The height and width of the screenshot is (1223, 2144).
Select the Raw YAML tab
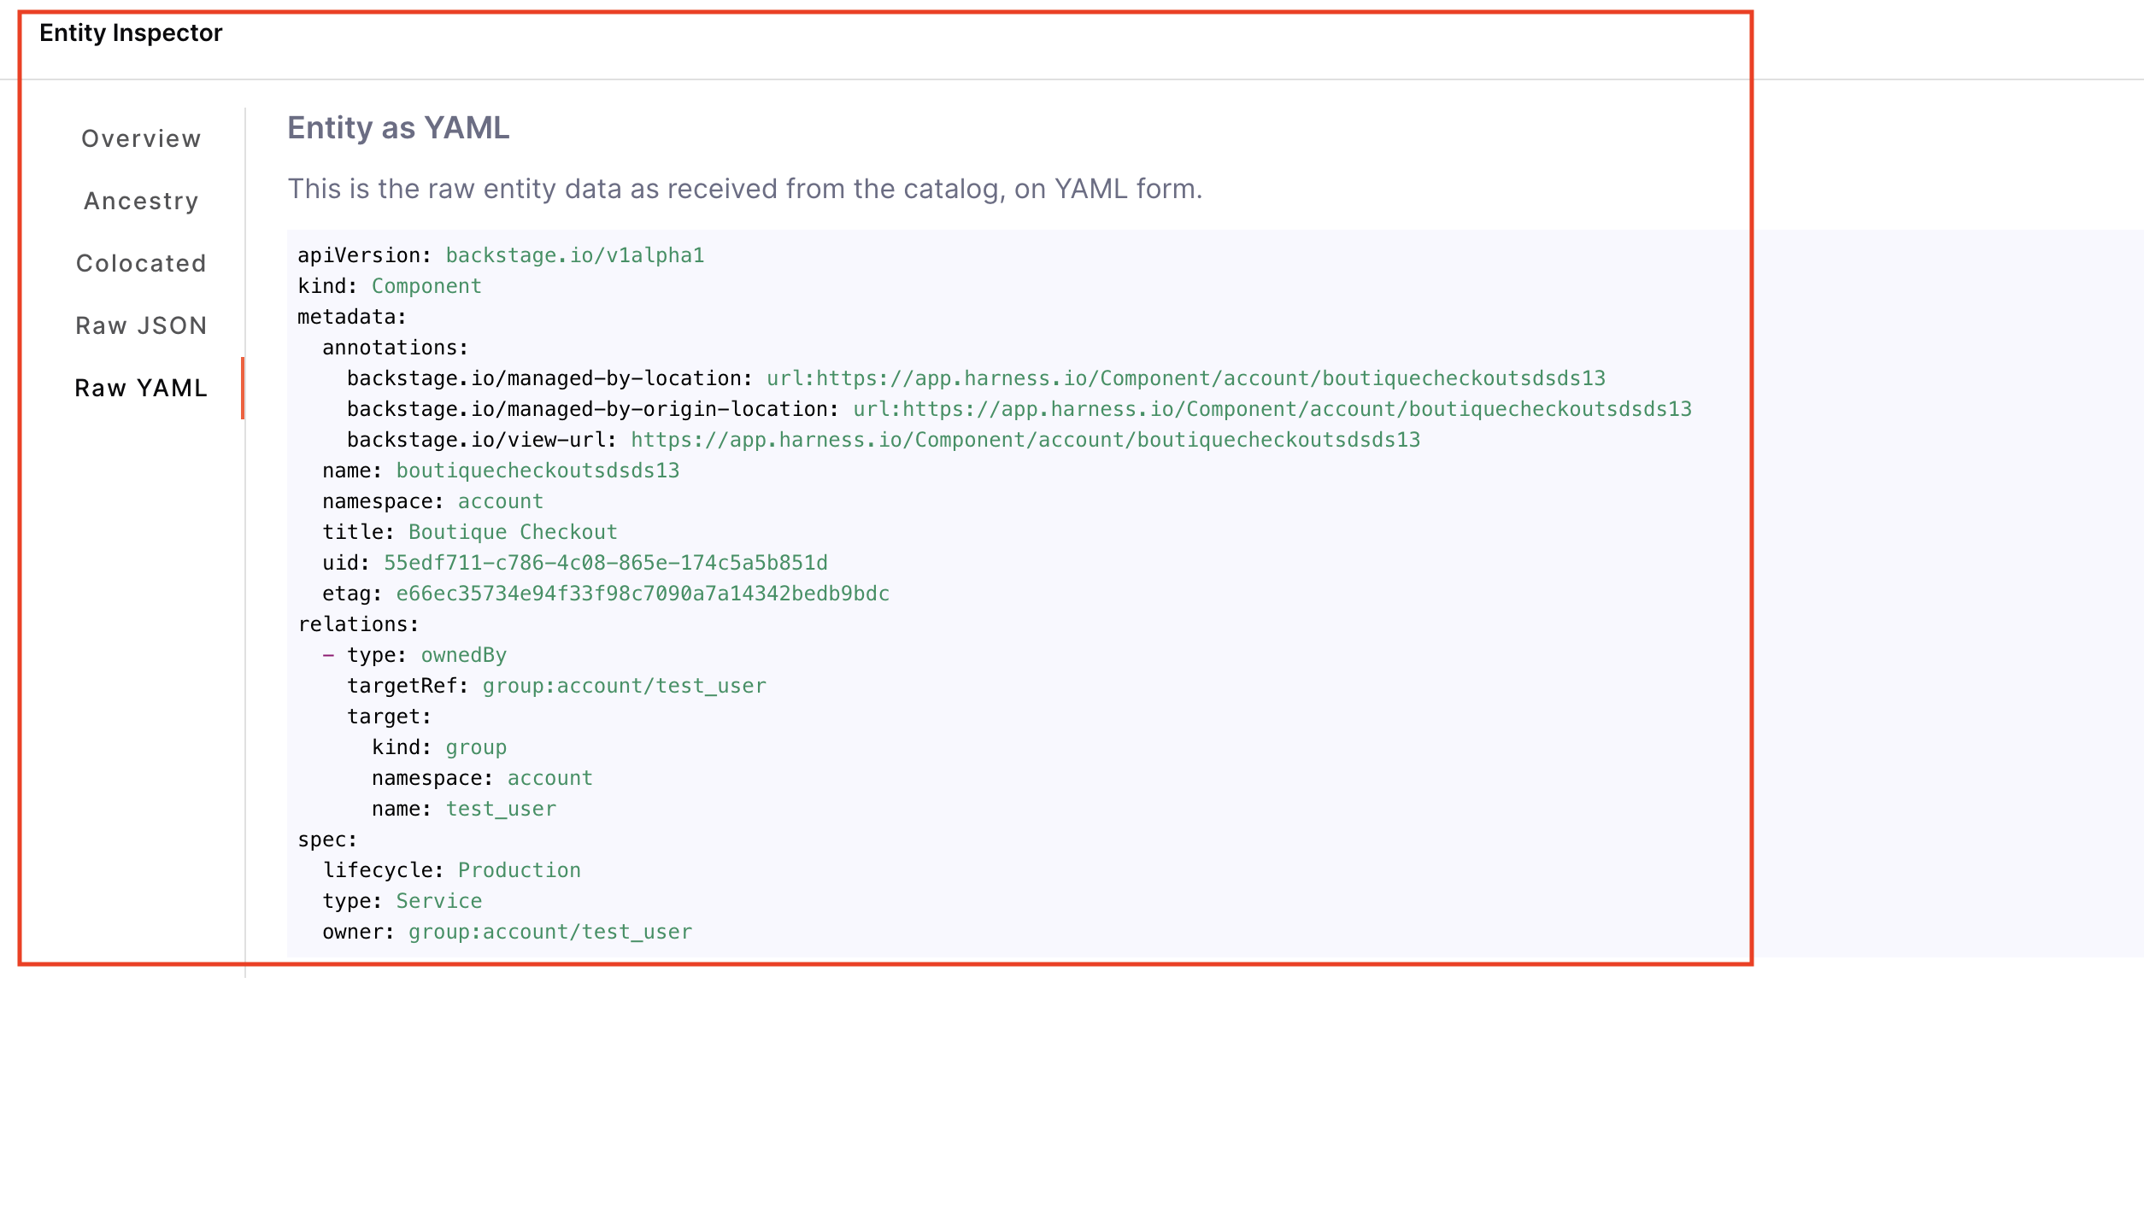click(141, 388)
